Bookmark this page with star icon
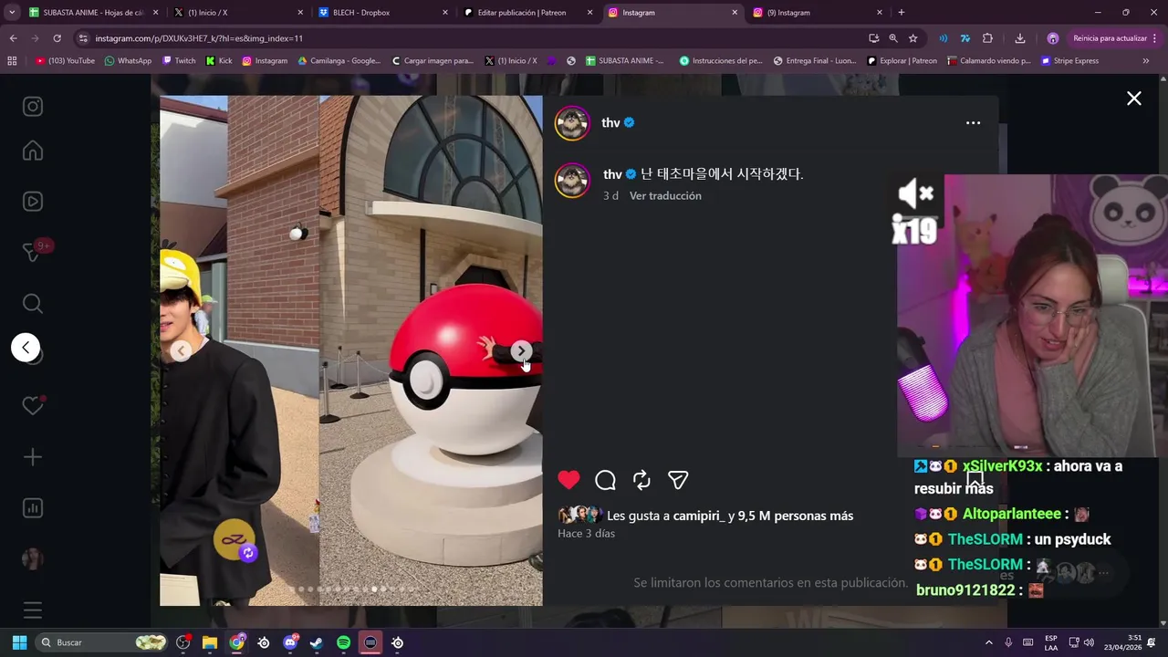Image resolution: width=1168 pixels, height=657 pixels. coord(912,38)
